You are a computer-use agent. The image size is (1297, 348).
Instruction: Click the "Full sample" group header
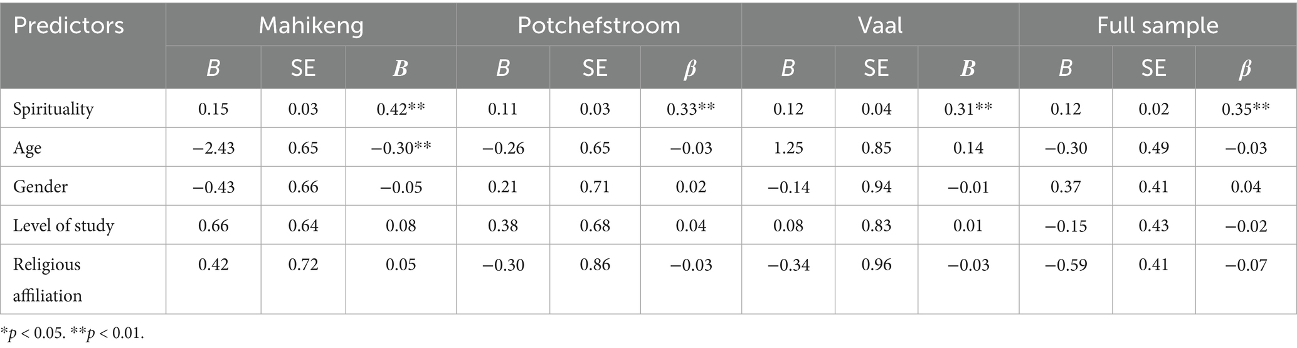1157,26
